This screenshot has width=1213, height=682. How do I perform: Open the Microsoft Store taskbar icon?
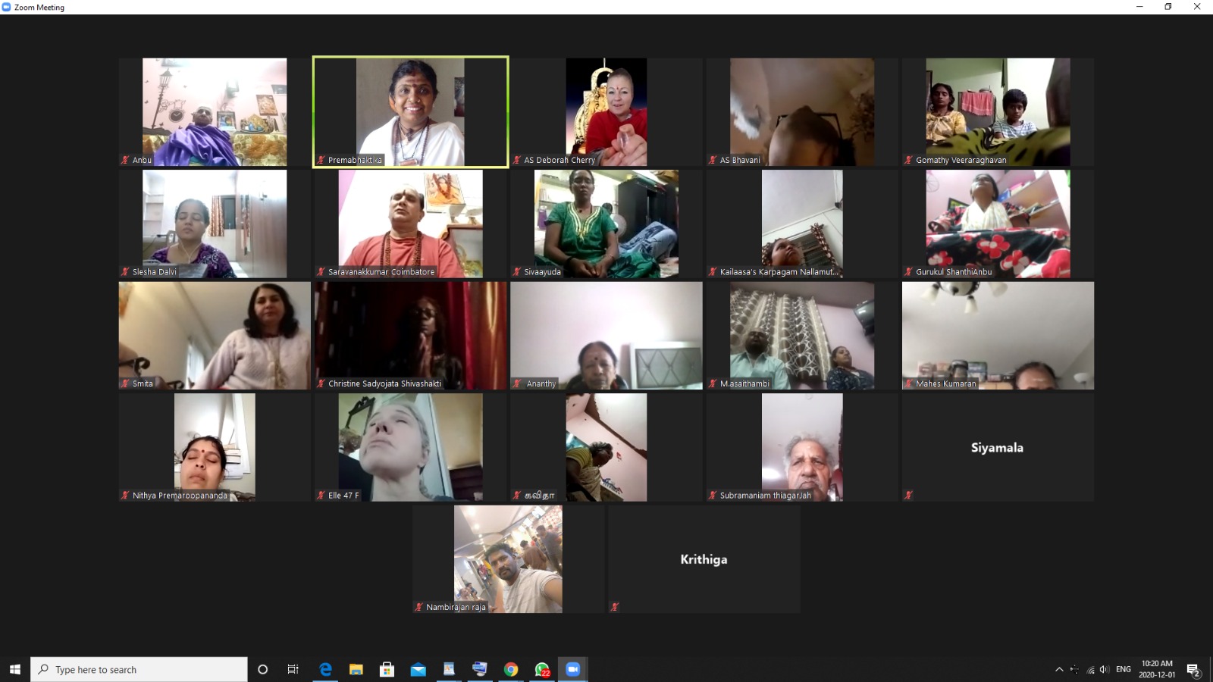[387, 669]
